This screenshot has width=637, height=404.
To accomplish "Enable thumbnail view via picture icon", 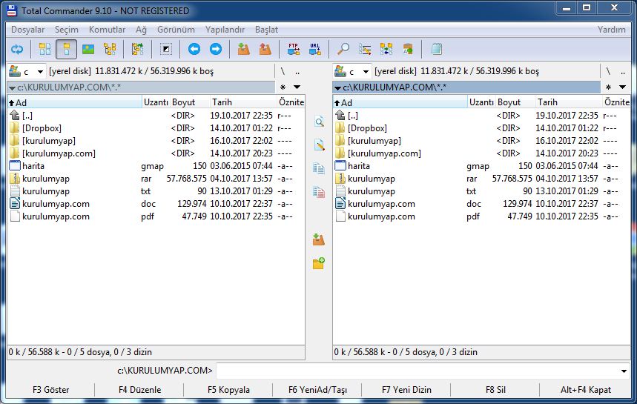I will click(88, 50).
